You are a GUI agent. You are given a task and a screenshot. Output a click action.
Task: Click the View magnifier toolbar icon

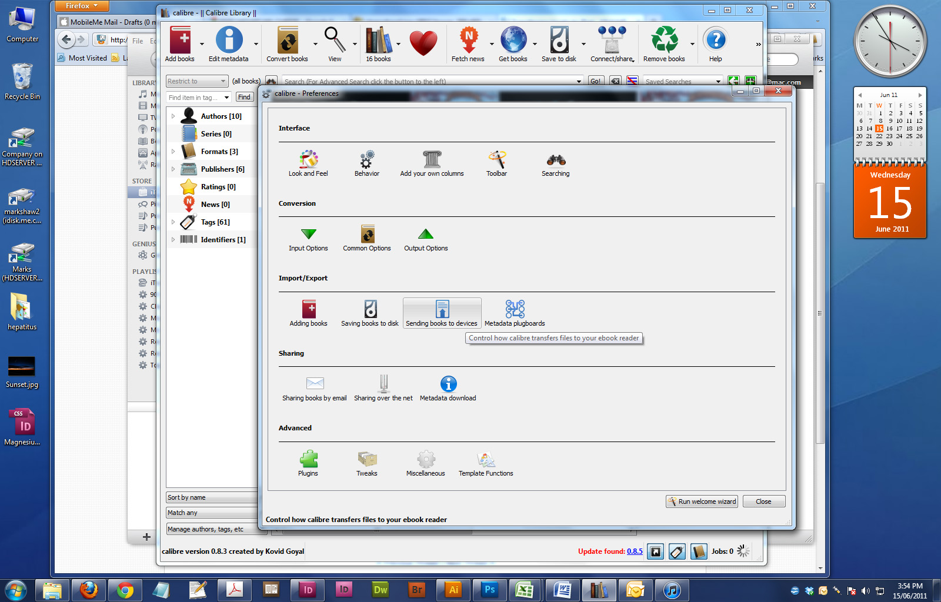coord(335,44)
